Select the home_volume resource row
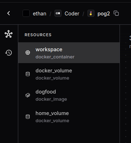131x143 pixels. pos(69,116)
